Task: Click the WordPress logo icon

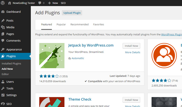Action: pyautogui.click(x=3, y=3)
